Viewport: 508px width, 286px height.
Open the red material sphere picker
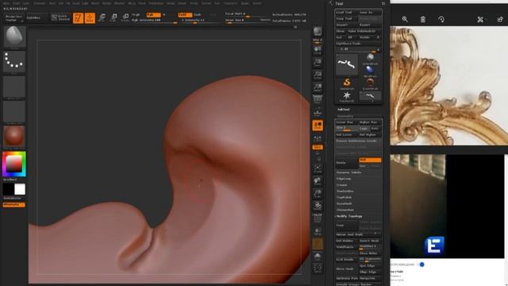tap(14, 136)
